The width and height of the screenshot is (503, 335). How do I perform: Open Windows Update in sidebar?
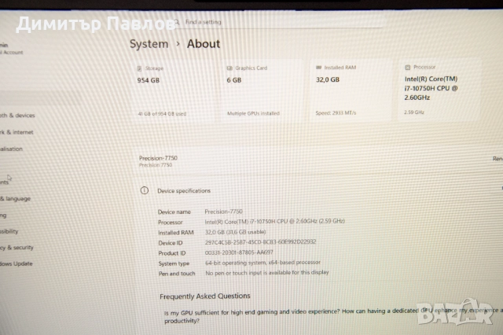point(17,263)
